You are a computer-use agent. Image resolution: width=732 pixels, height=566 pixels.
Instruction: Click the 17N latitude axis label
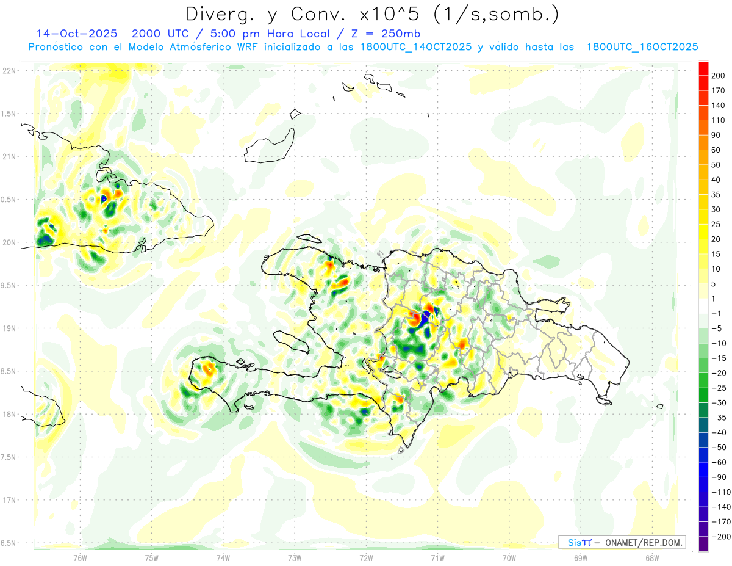click(9, 500)
